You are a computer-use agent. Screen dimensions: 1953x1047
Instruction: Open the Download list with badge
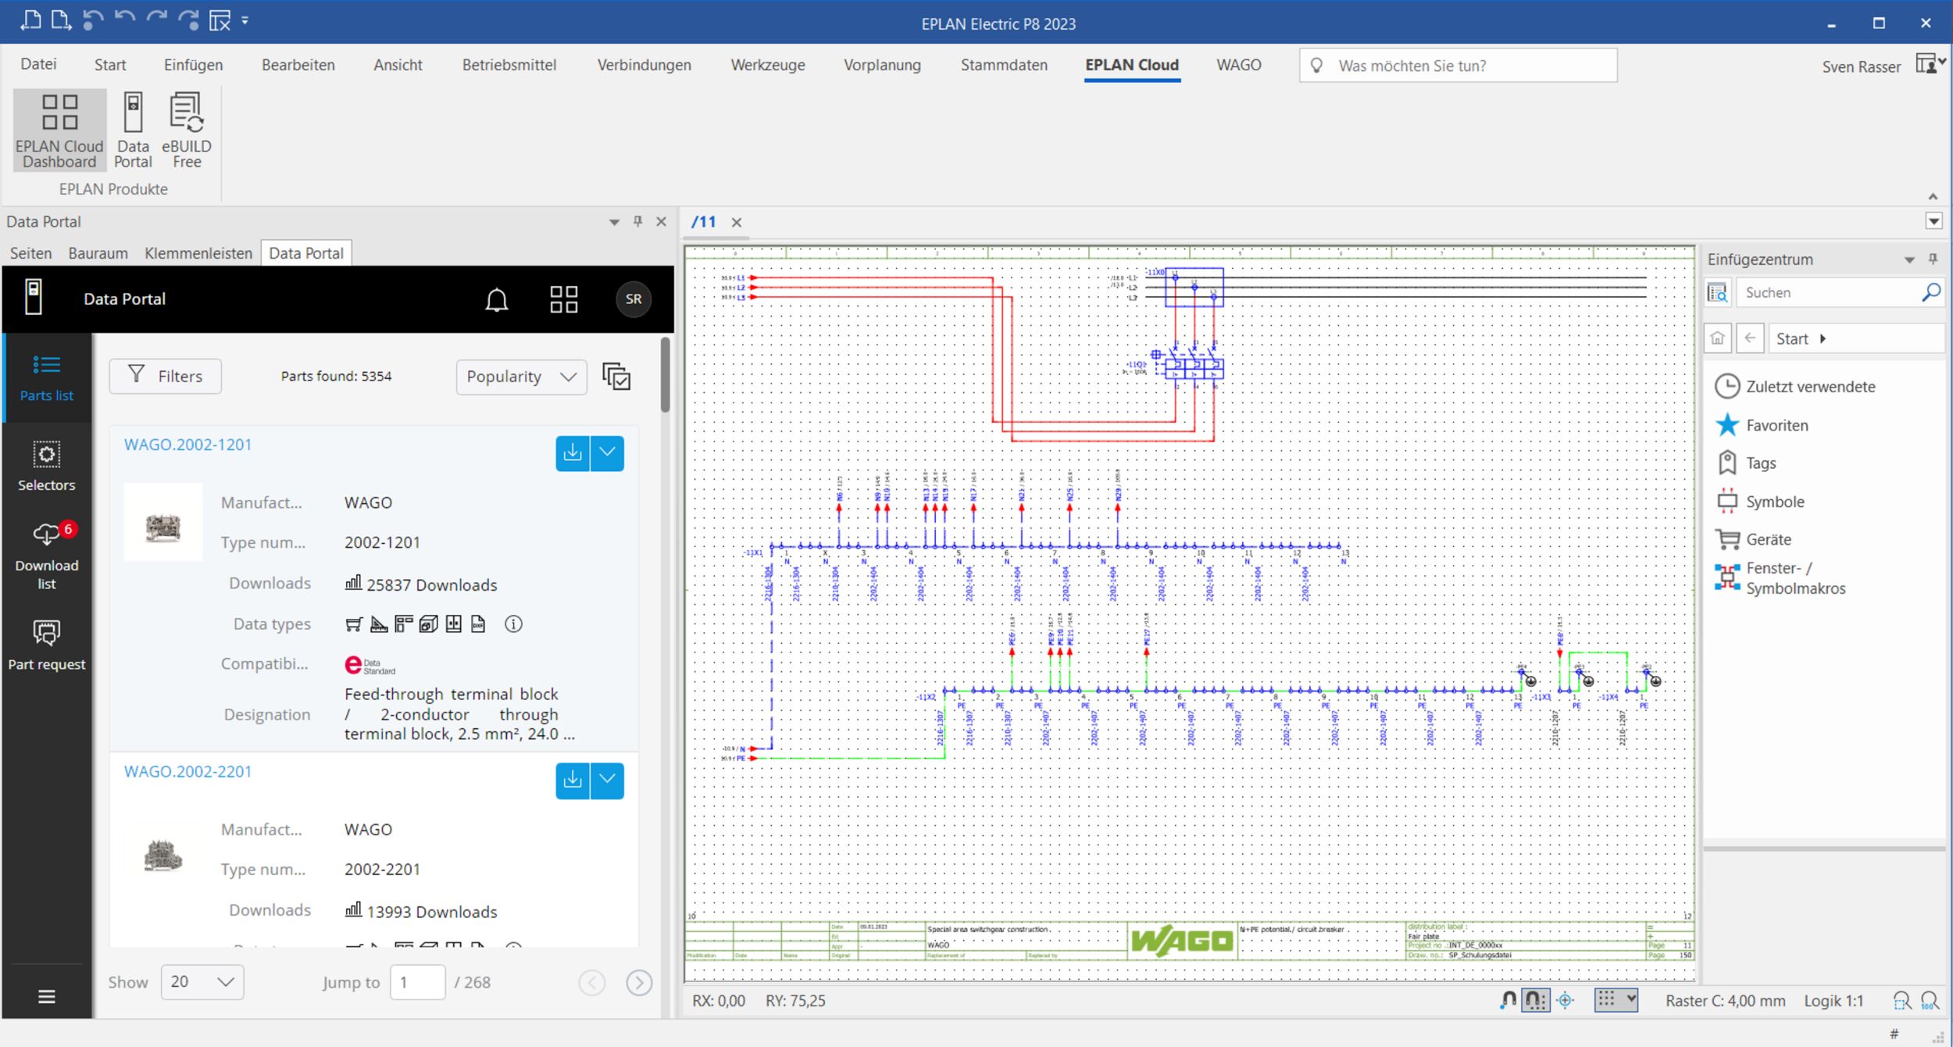46,555
